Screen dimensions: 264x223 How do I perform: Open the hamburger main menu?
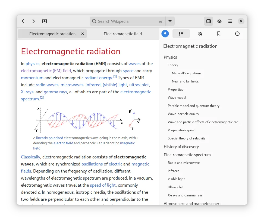[230, 21]
